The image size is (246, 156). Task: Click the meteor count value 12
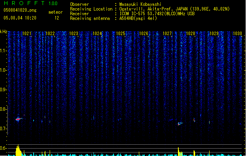(x=57, y=18)
